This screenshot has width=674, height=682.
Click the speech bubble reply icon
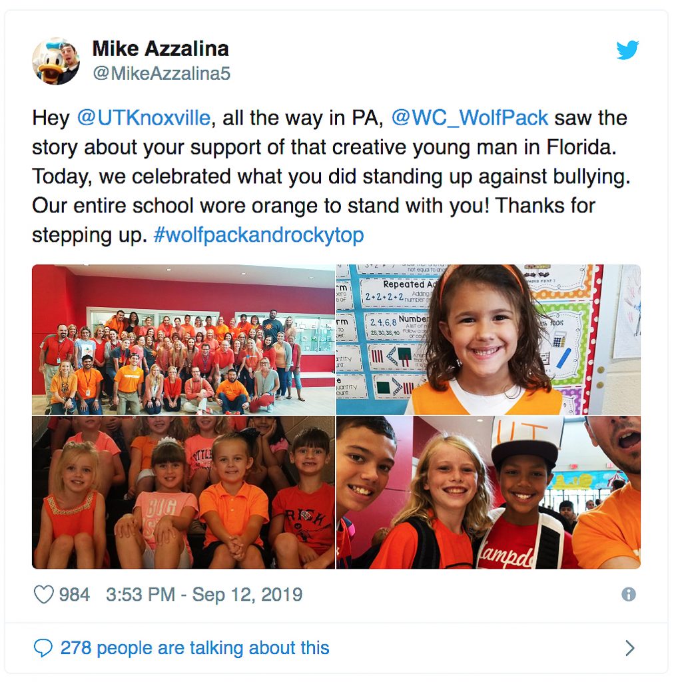[x=43, y=647]
